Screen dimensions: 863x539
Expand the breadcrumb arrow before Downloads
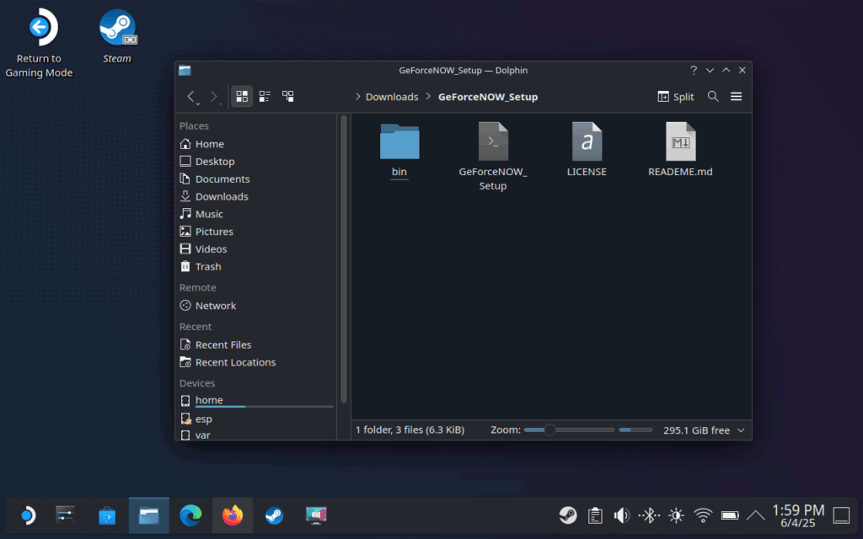pos(357,97)
